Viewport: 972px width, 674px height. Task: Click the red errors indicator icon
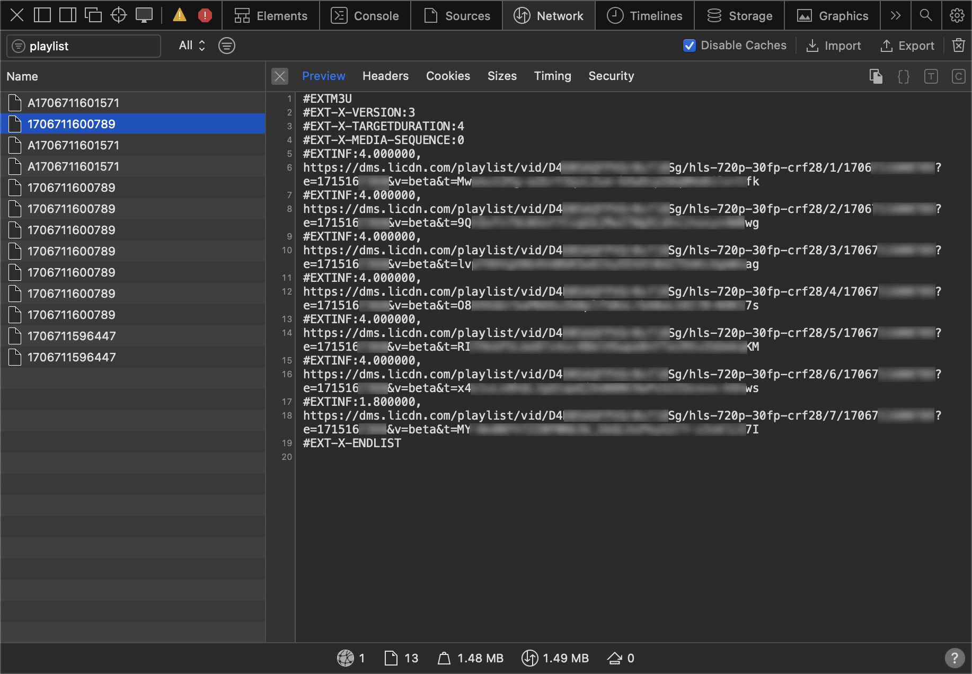click(x=205, y=15)
